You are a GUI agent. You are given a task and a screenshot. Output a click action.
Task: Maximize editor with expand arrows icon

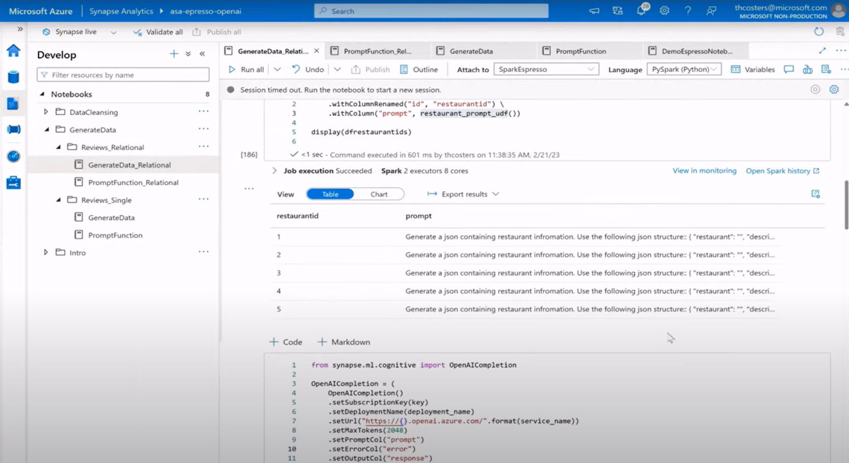tap(822, 50)
